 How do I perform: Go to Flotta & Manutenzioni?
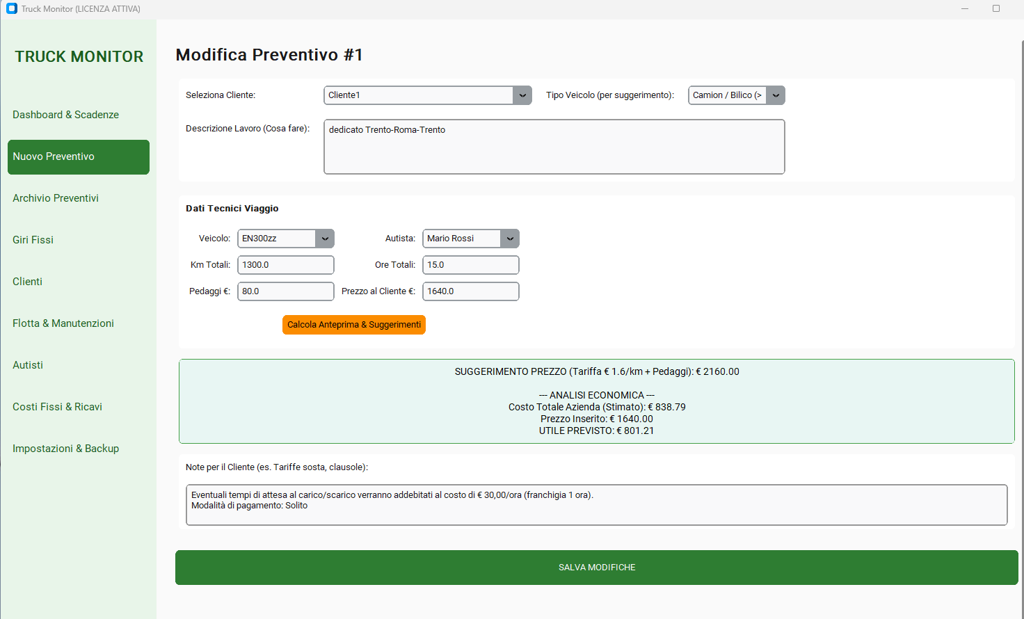pyautogui.click(x=63, y=323)
